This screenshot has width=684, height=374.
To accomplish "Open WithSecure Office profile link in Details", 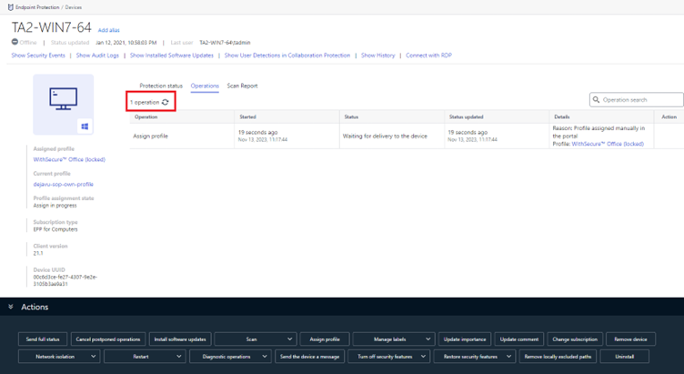I will point(608,144).
